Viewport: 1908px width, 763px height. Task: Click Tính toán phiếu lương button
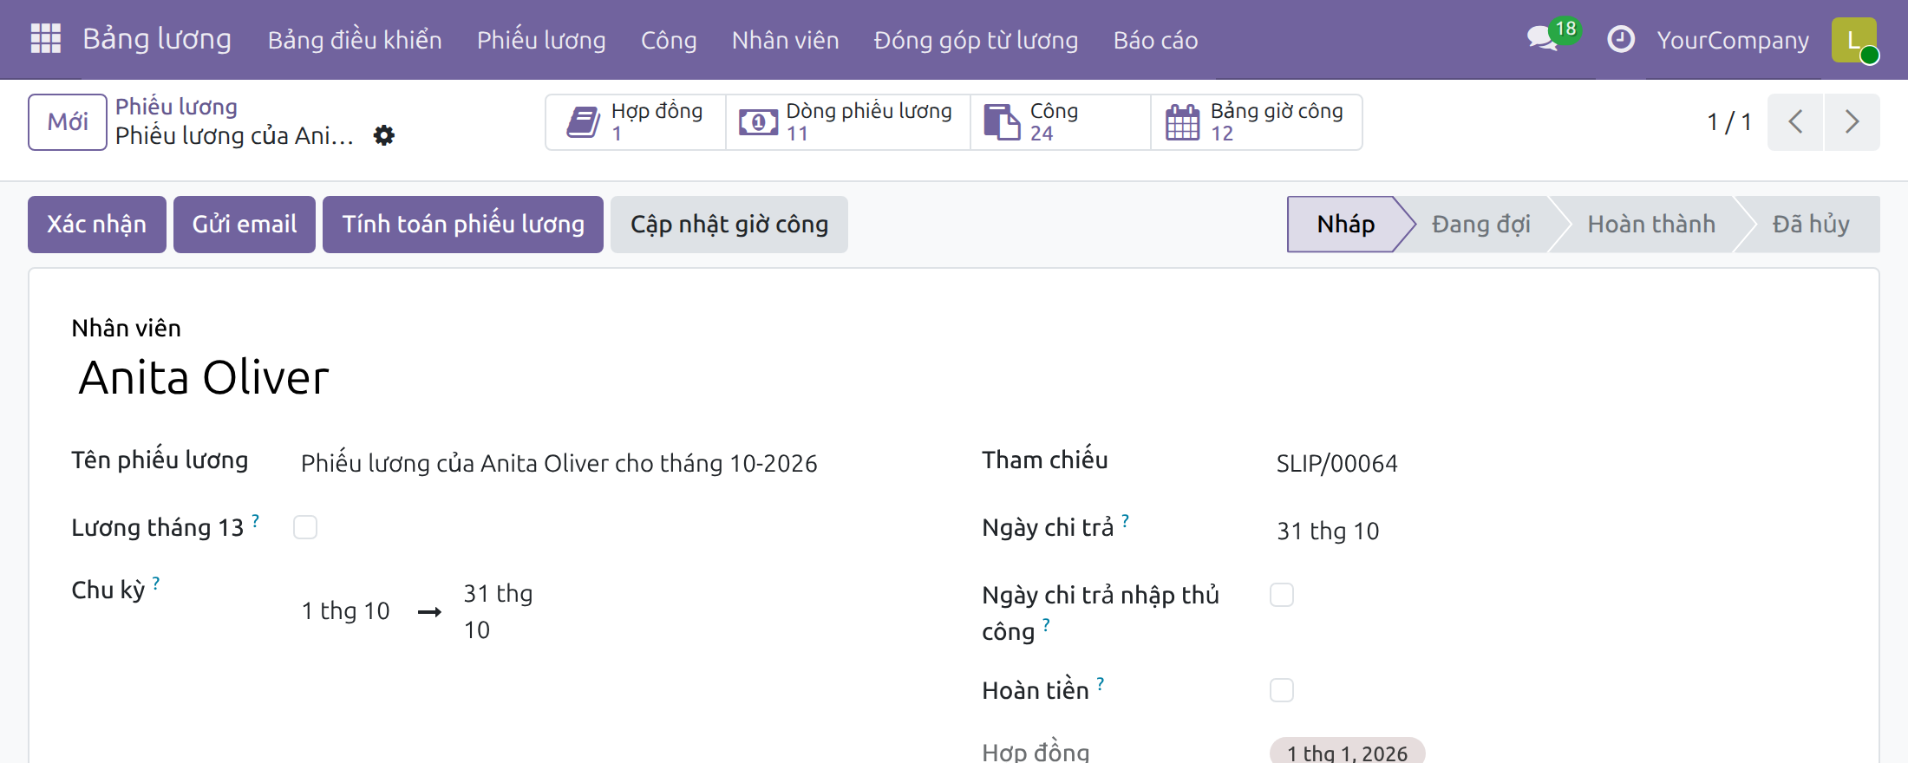click(463, 225)
